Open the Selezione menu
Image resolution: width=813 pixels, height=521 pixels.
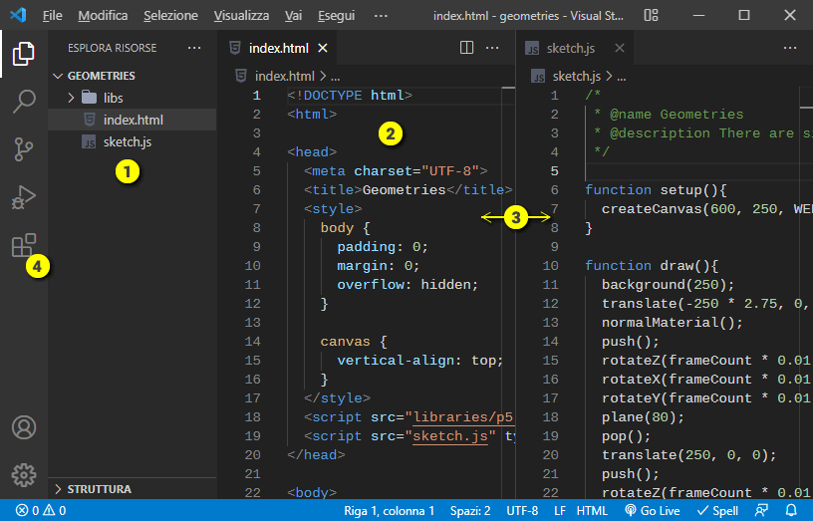[170, 16]
